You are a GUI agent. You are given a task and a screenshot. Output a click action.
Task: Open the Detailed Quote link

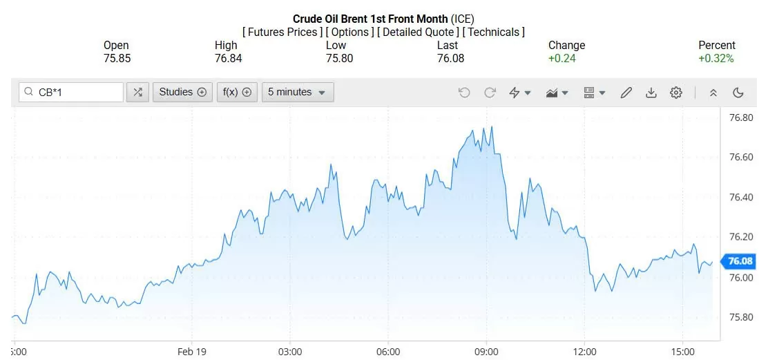click(418, 32)
